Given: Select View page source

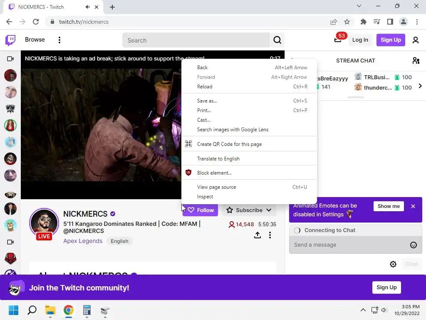Looking at the screenshot, I should pyautogui.click(x=249, y=187).
